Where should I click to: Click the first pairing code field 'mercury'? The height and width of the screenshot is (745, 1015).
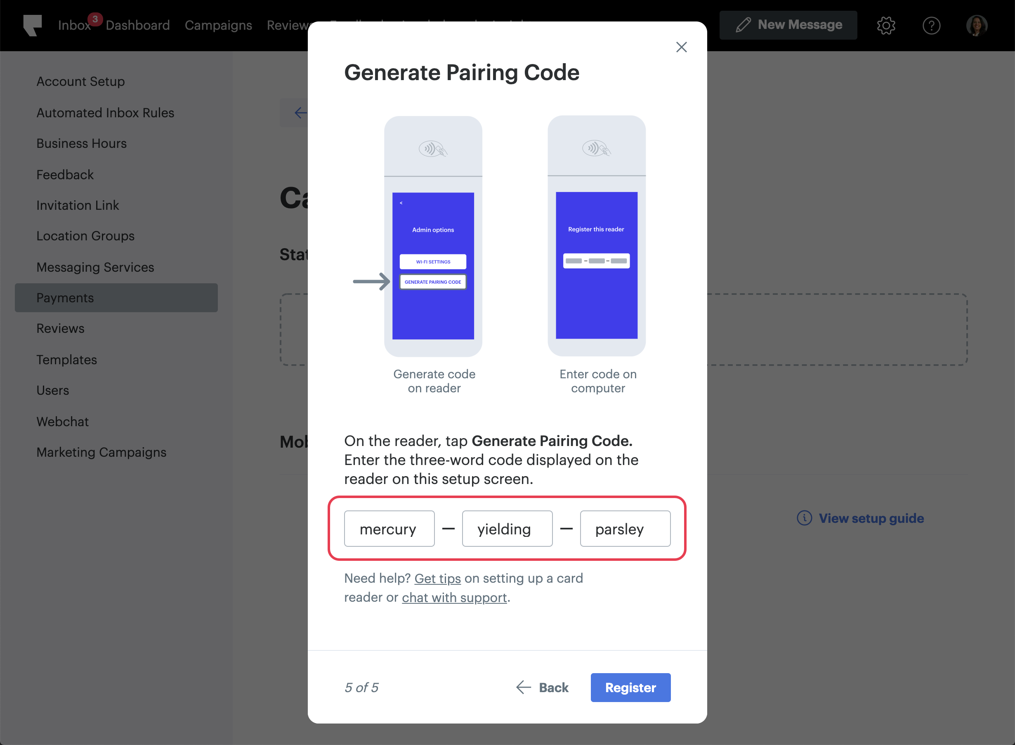click(x=389, y=529)
